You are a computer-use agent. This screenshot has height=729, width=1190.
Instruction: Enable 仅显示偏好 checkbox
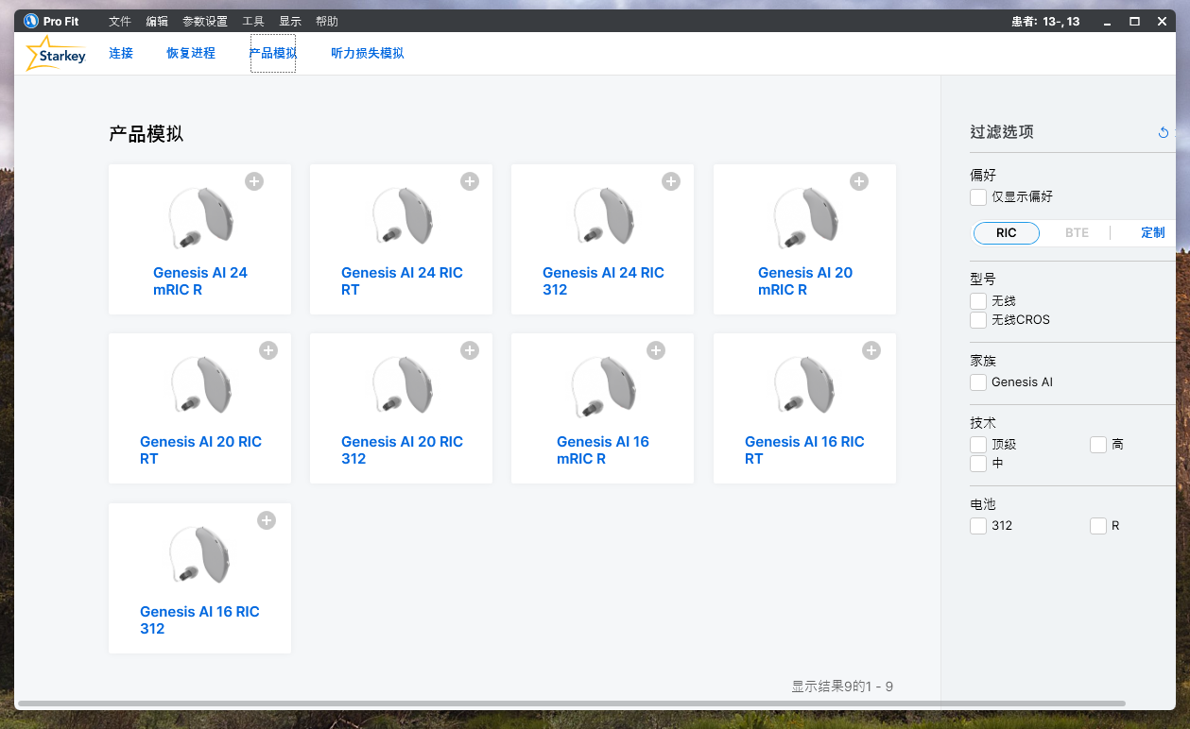click(978, 197)
